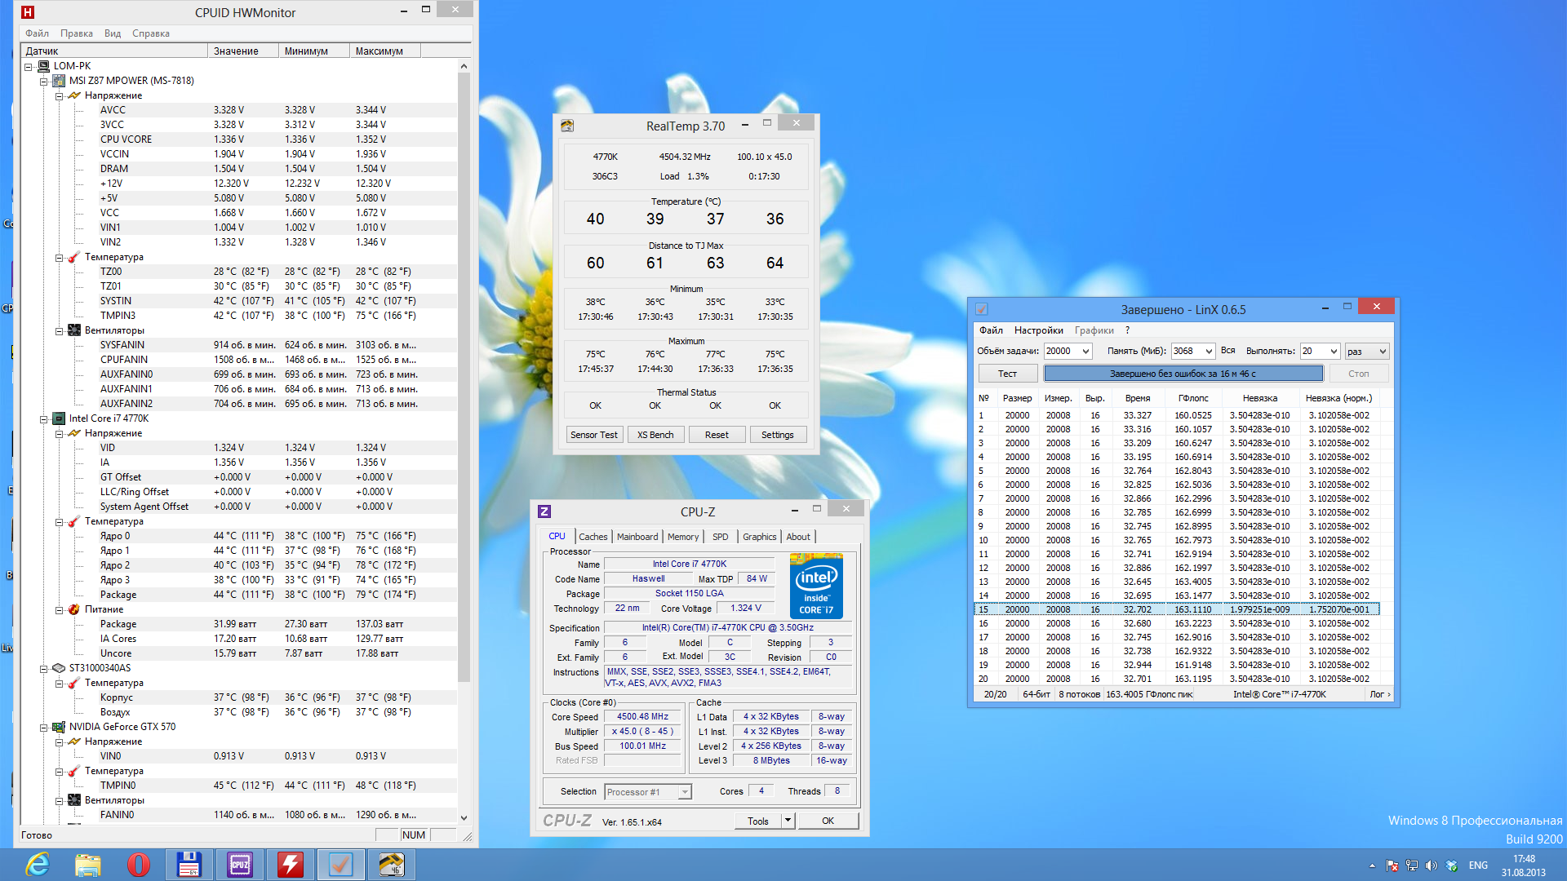
Task: Open Internet Explorer from the taskbar
Action: coord(38,864)
